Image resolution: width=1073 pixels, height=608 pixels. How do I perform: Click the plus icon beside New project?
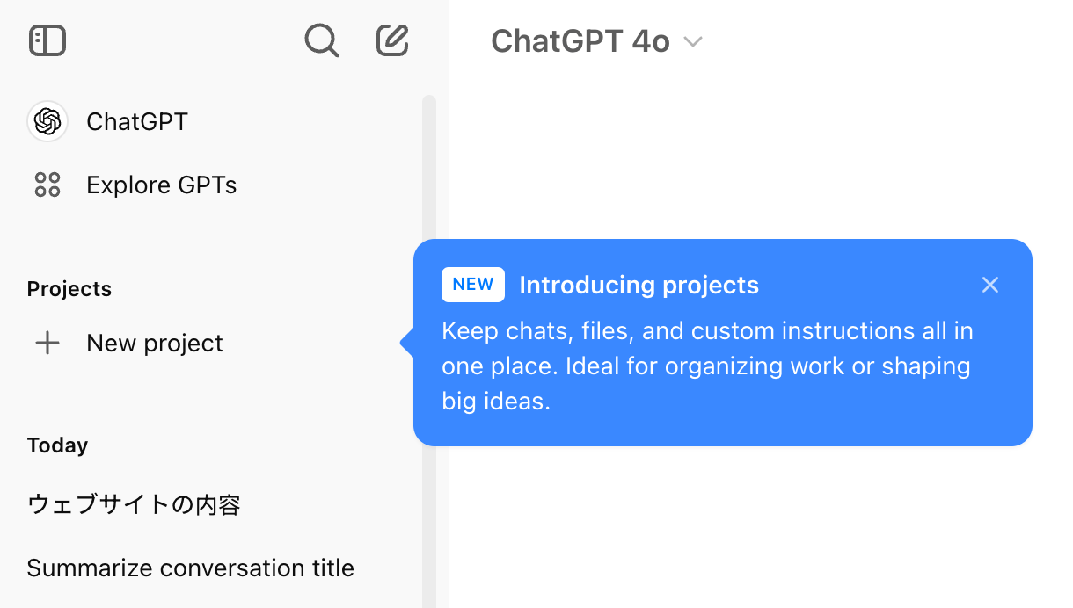click(47, 343)
